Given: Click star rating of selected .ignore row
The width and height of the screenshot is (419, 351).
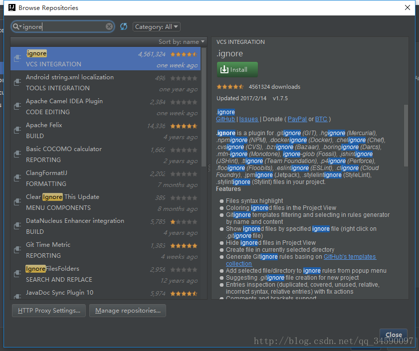Looking at the screenshot, I should (x=184, y=54).
